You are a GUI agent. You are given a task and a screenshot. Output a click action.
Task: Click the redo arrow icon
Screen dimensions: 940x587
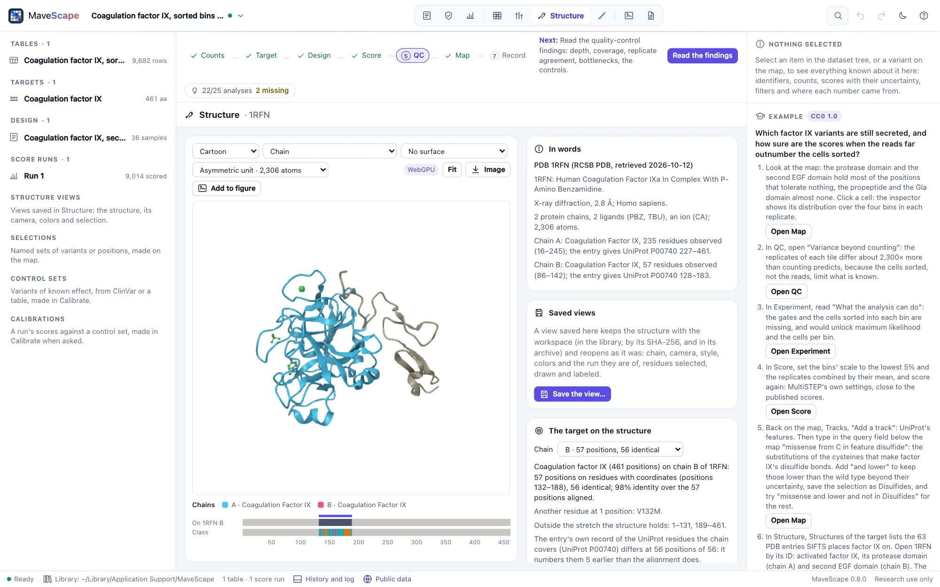(x=881, y=15)
